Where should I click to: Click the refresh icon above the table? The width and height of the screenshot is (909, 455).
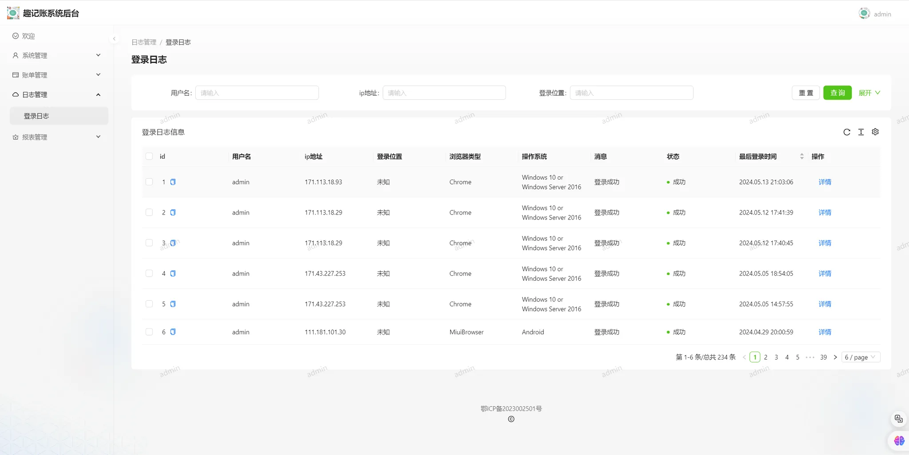click(846, 132)
